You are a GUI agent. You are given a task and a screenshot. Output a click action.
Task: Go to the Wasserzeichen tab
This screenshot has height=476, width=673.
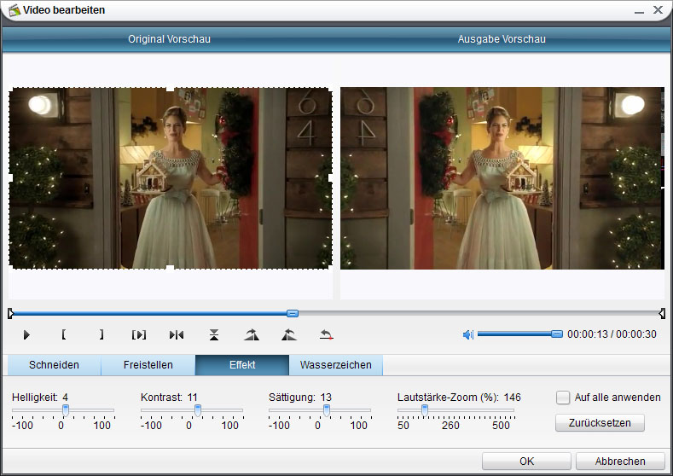335,365
